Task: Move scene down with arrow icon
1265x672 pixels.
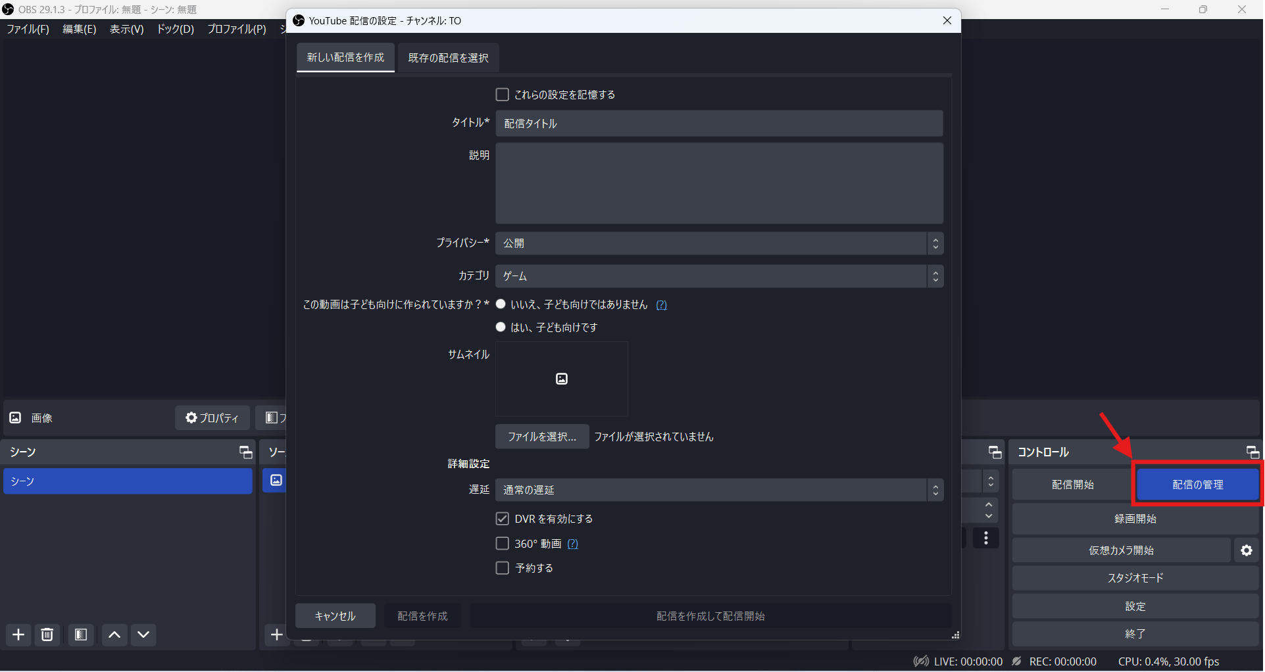Action: pyautogui.click(x=143, y=635)
